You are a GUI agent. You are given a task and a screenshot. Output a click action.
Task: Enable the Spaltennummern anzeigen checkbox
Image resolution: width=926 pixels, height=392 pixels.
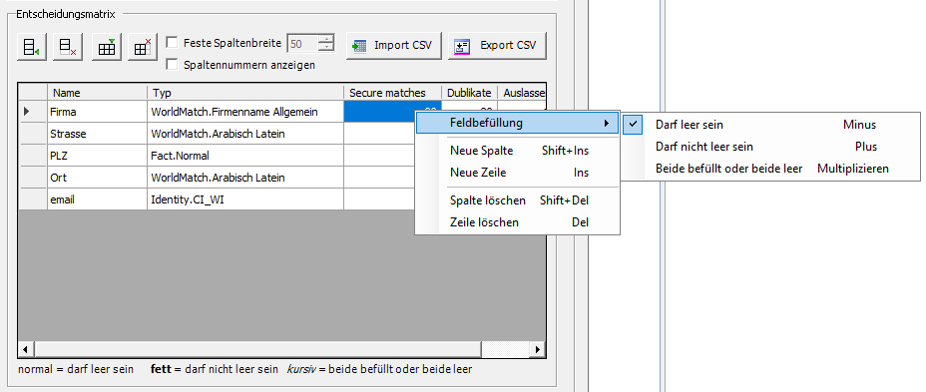(x=172, y=65)
